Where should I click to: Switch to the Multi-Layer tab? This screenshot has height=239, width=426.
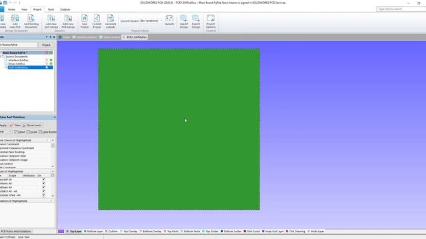coord(316,232)
